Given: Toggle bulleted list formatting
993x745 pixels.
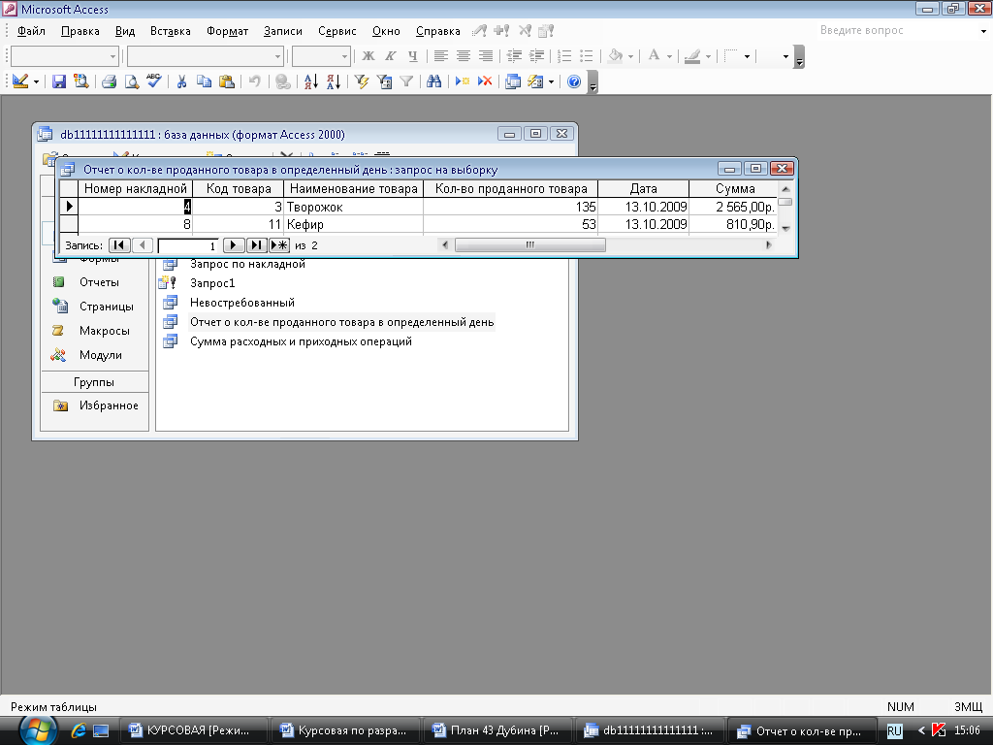Looking at the screenshot, I should 587,56.
